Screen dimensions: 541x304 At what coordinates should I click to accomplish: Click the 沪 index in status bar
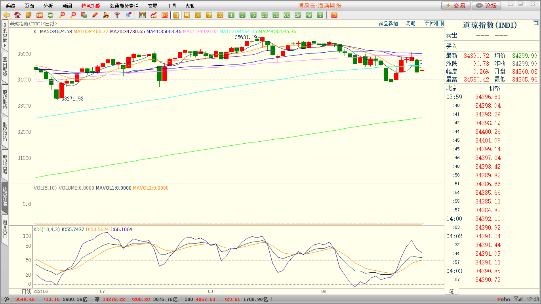click(x=6, y=299)
